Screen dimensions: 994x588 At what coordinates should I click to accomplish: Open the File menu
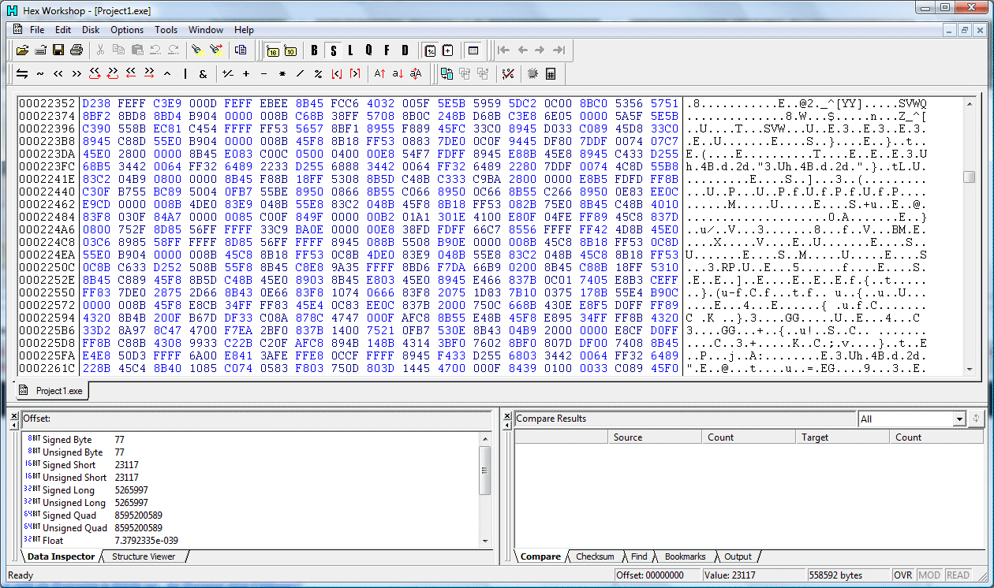[x=36, y=30]
